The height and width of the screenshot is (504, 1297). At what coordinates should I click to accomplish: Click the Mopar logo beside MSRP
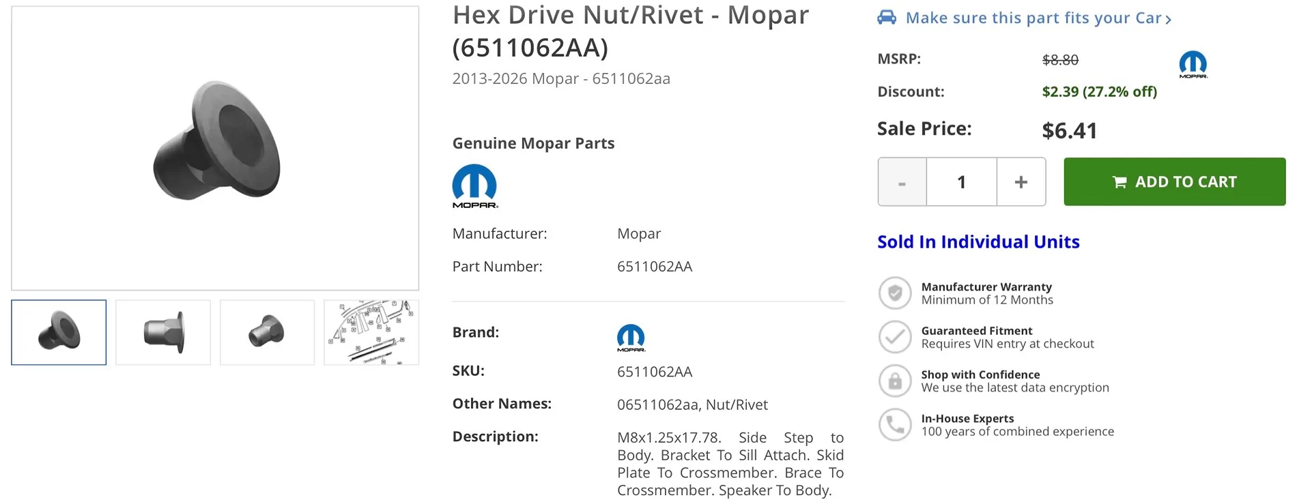click(x=1193, y=65)
